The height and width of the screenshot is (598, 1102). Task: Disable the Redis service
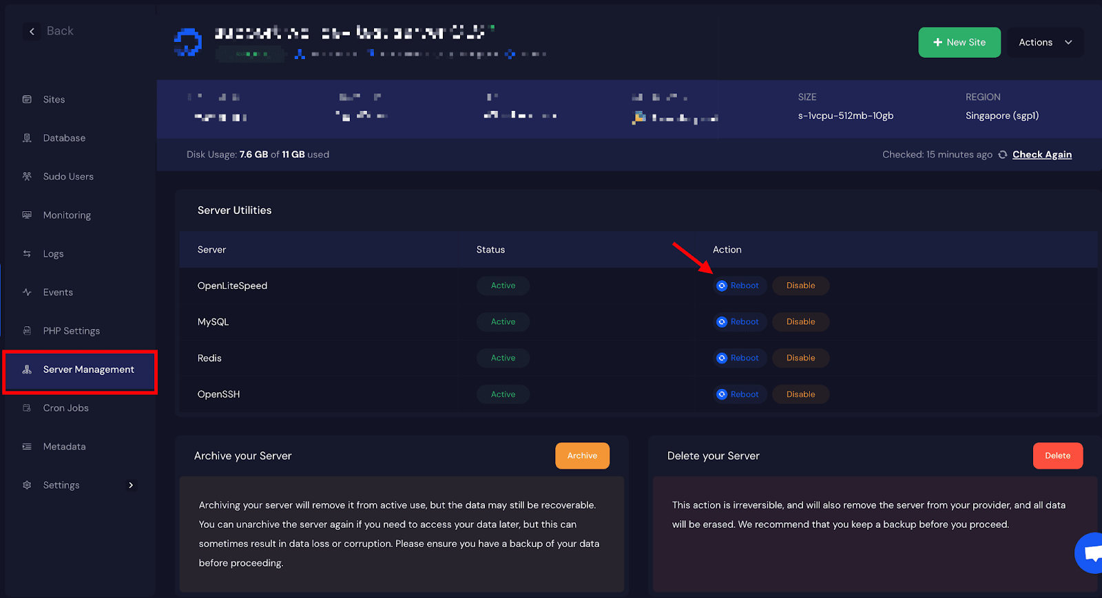coord(800,358)
